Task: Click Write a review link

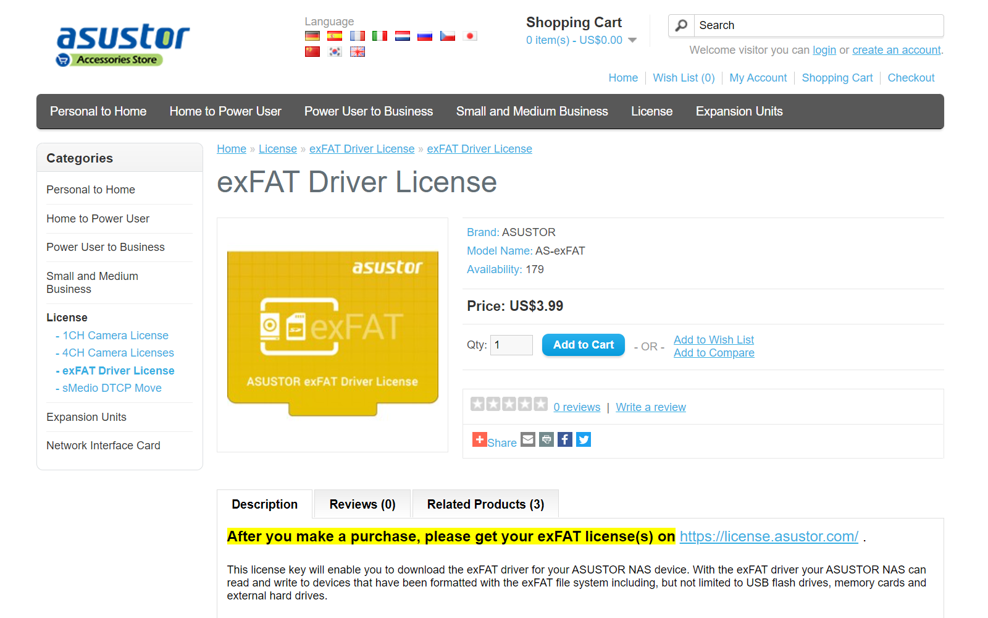Action: (651, 407)
